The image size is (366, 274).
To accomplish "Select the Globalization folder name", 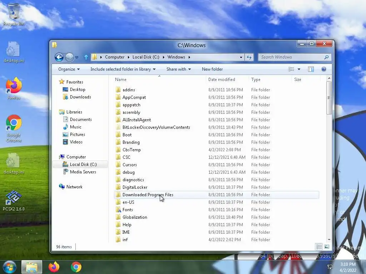I will (135, 217).
